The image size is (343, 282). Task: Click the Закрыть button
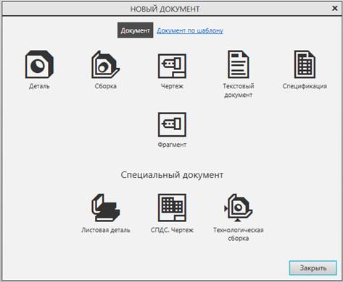tap(313, 268)
